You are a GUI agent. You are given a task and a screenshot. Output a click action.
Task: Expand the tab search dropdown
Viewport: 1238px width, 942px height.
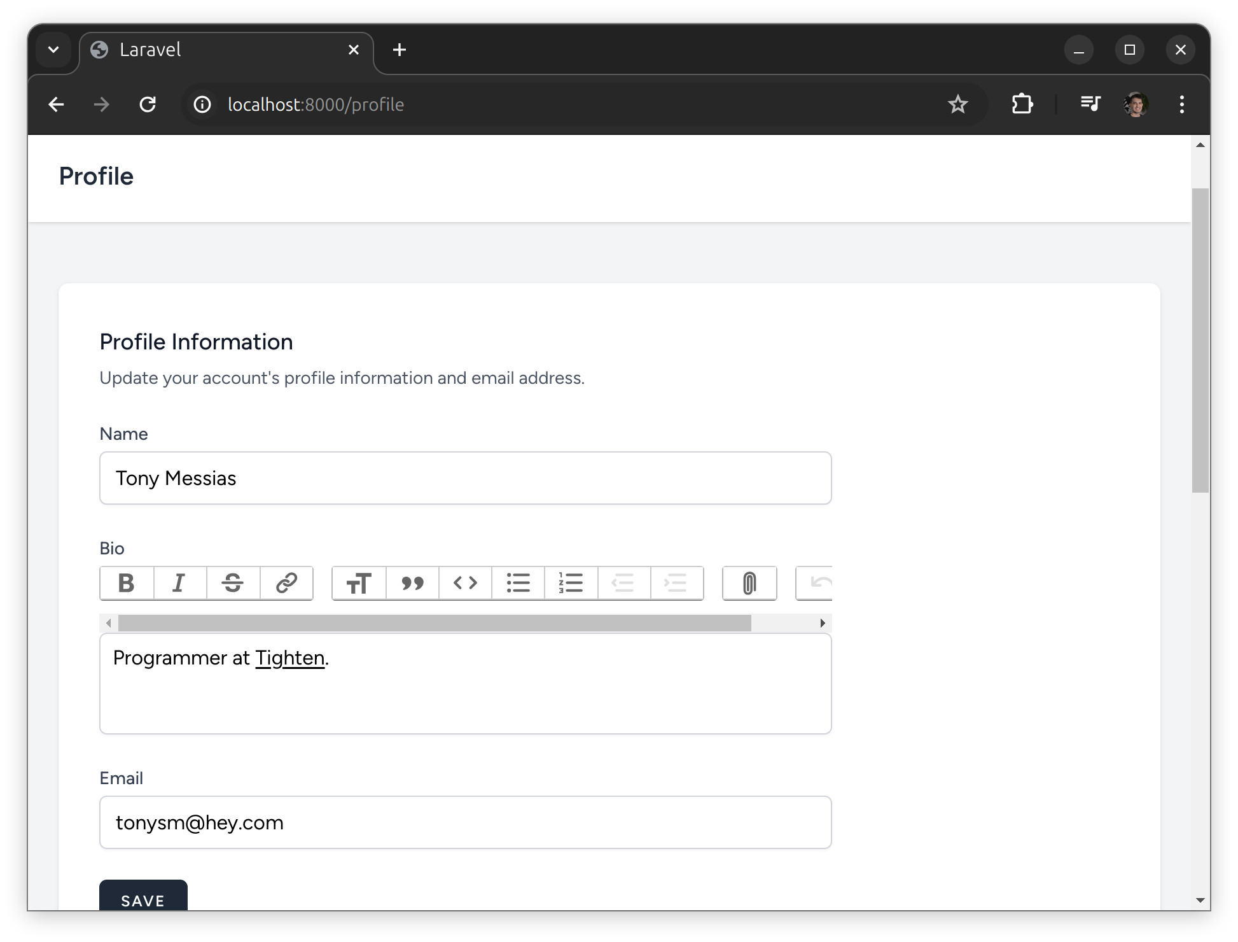pyautogui.click(x=53, y=50)
